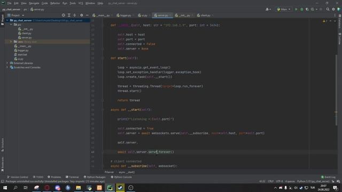The height and width of the screenshot is (192, 342).
Task: Click Python interpreter status bar entry
Action: tap(313, 181)
